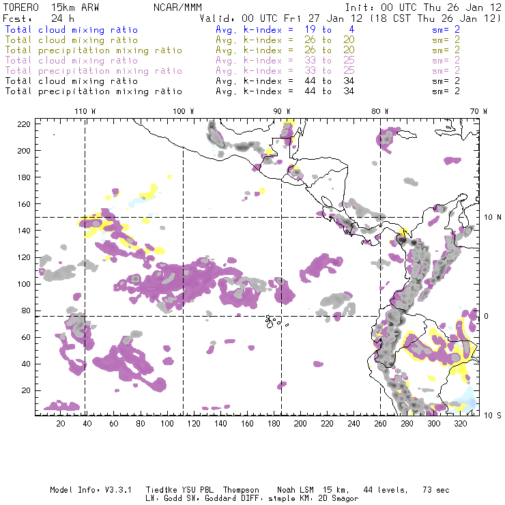Click "44 to 34" k-index on black precipitation row
The image size is (505, 505).
tap(330, 91)
